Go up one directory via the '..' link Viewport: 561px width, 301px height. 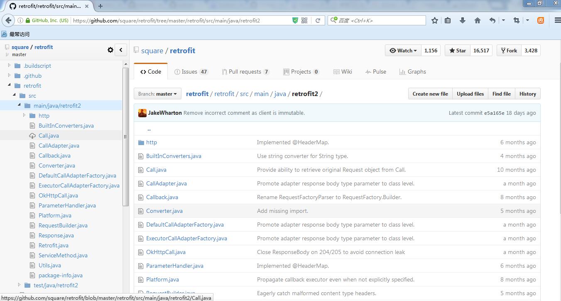pos(149,129)
